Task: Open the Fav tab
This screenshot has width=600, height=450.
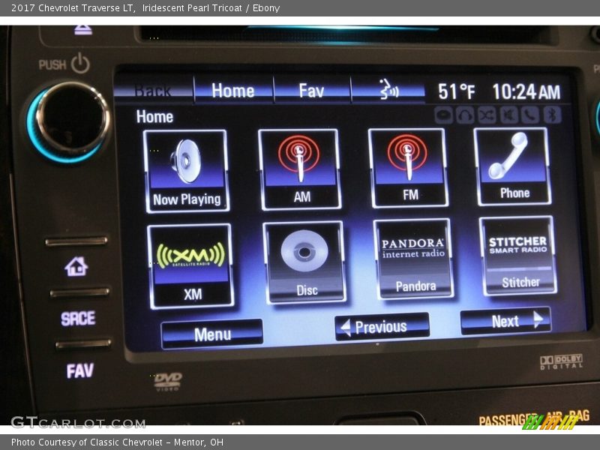Action: click(311, 90)
